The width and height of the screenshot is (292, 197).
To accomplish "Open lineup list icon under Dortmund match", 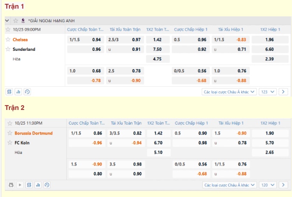I will tap(29, 185).
